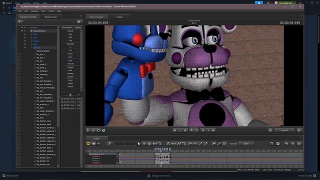Open the Scripts menu
The height and width of the screenshot is (180, 320).
(51, 11)
